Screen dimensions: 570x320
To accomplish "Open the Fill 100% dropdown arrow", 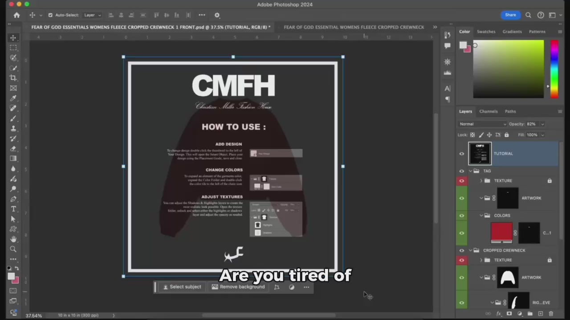I will [x=542, y=135].
